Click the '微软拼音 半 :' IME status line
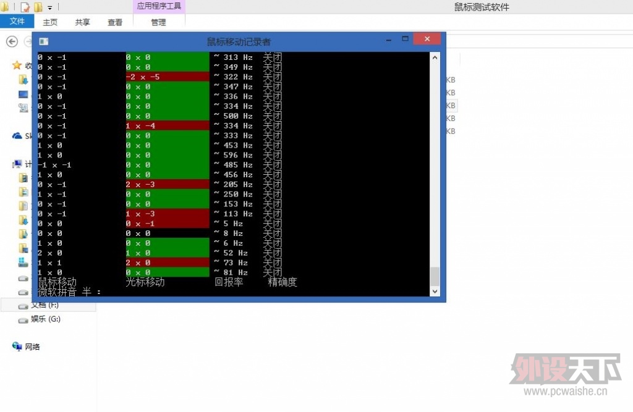 [69, 292]
